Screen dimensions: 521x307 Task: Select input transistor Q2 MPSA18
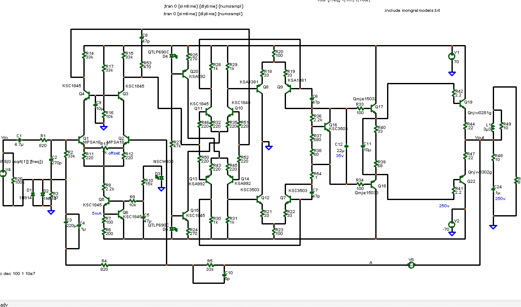pos(126,140)
